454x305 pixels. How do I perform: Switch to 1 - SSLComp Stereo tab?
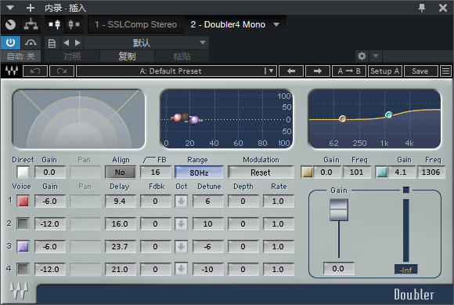point(135,24)
